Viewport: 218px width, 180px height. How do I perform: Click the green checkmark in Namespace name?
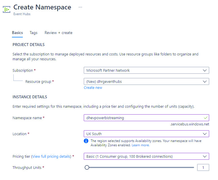(206, 118)
